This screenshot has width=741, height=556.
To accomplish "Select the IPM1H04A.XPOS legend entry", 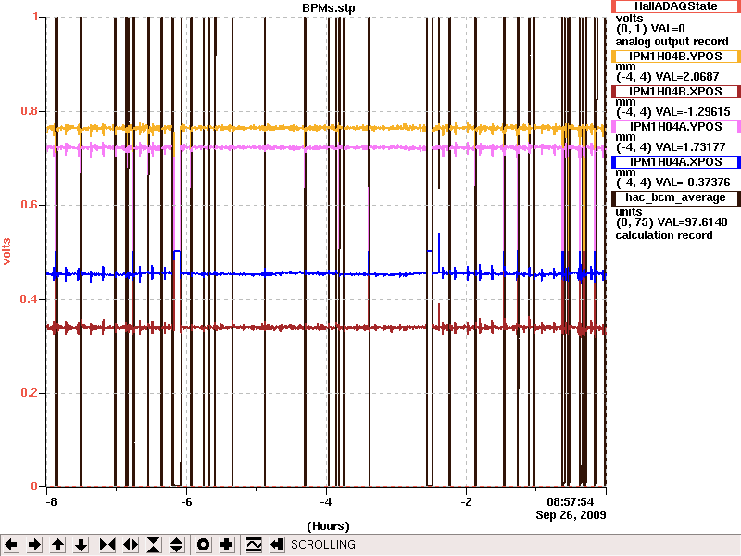I will pyautogui.click(x=676, y=162).
